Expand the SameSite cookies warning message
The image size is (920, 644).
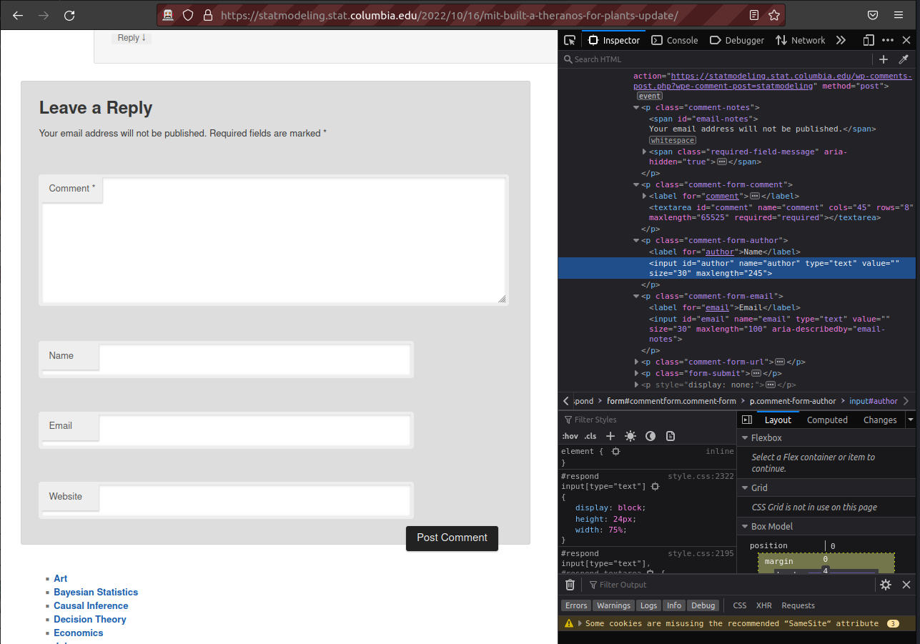click(580, 624)
